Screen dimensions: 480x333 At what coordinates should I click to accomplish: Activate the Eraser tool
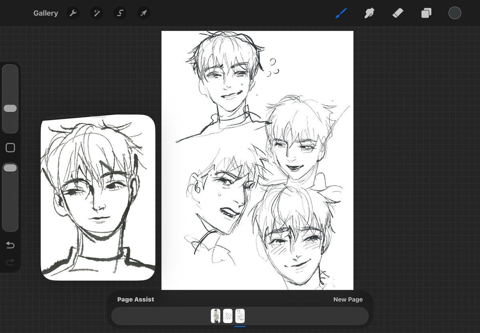click(x=397, y=12)
